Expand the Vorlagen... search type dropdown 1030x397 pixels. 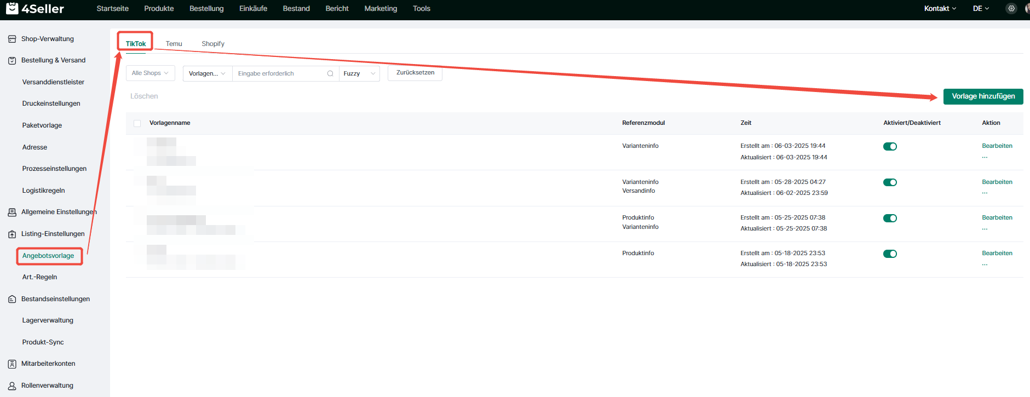[208, 73]
